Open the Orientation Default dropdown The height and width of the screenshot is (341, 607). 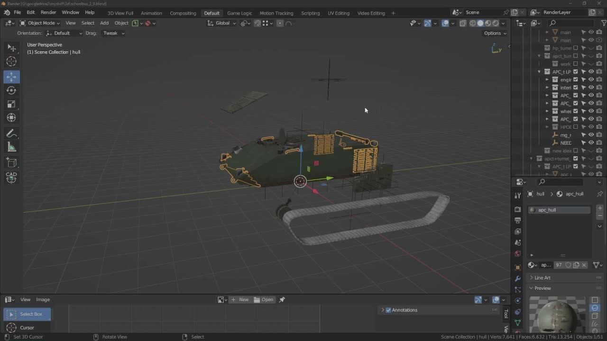point(64,33)
